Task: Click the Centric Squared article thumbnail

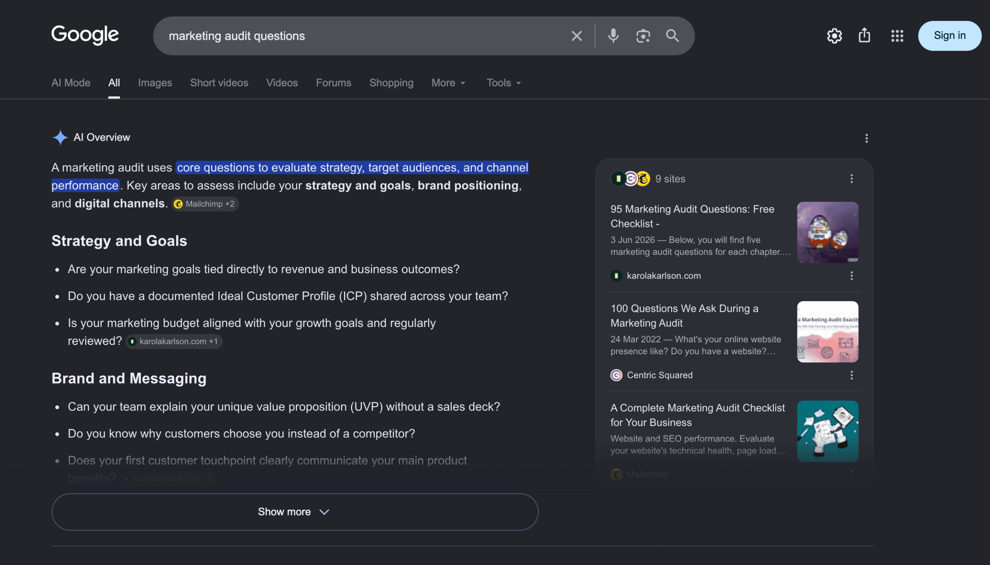Action: 828,331
